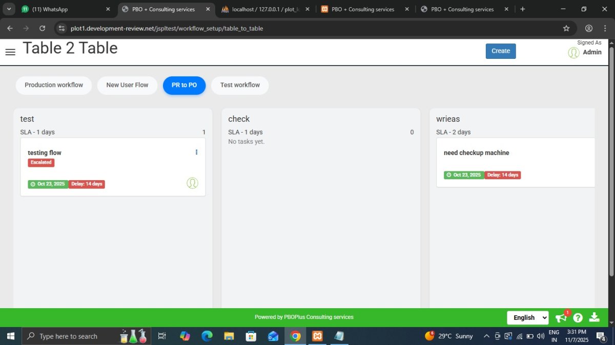Image resolution: width=615 pixels, height=345 pixels.
Task: Expand the browser tab search dropdown
Action: (x=9, y=9)
